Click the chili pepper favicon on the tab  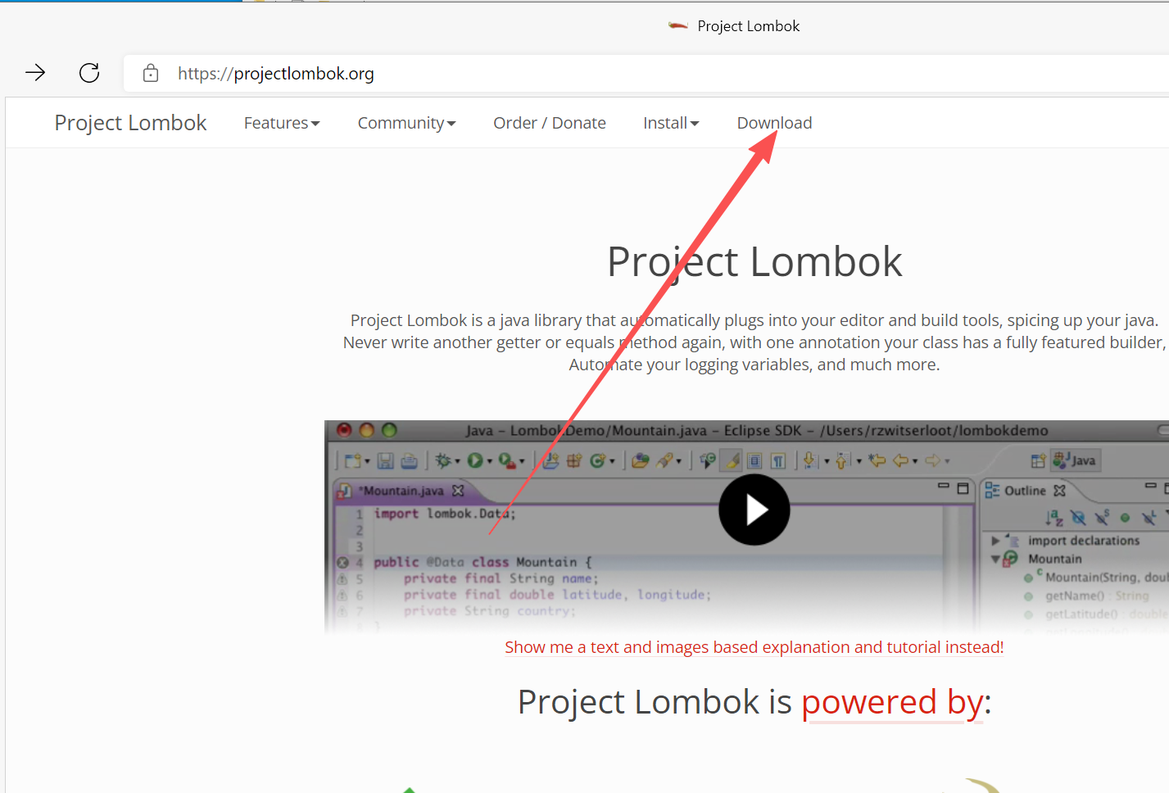(677, 26)
